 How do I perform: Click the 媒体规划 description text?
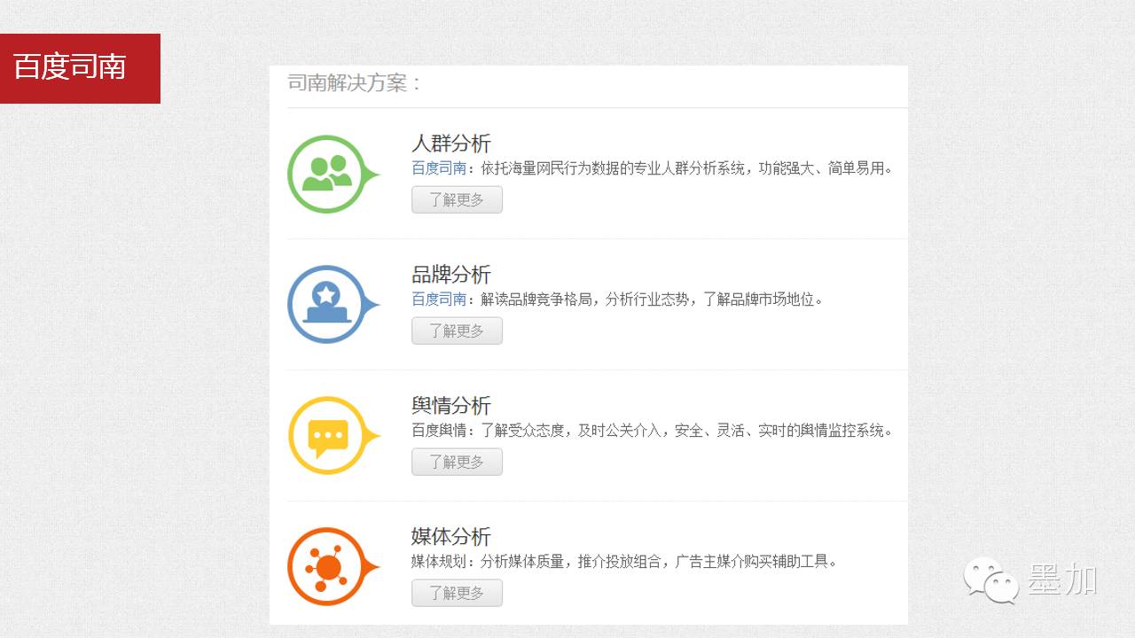point(624,562)
